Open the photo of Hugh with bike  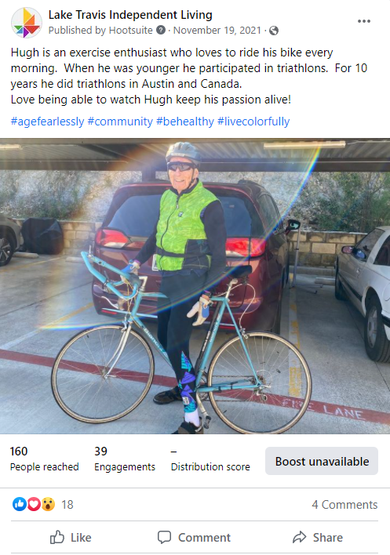click(195, 286)
